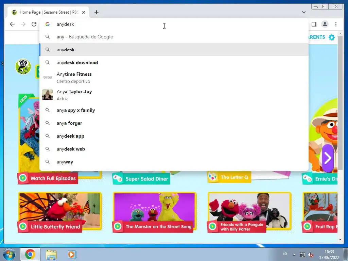Play Little Butterfly Friend video
The height and width of the screenshot is (261, 348).
[x=60, y=212]
